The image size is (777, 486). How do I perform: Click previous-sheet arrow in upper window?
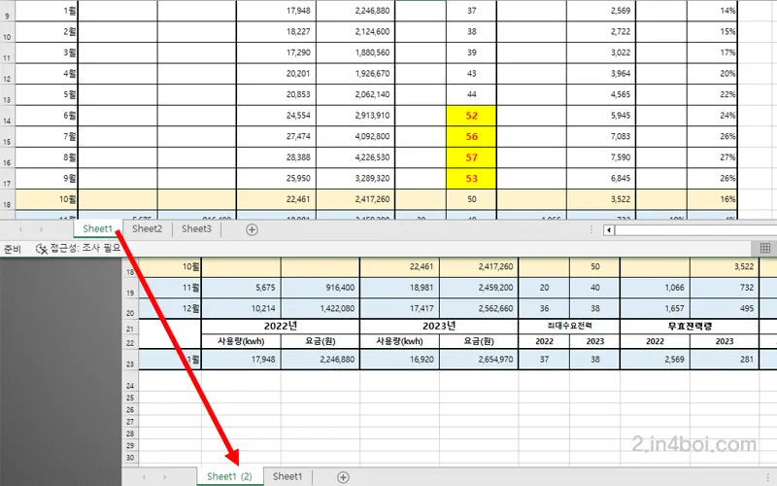click(20, 229)
